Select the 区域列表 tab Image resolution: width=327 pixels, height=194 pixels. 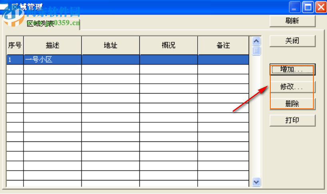[x=41, y=24]
